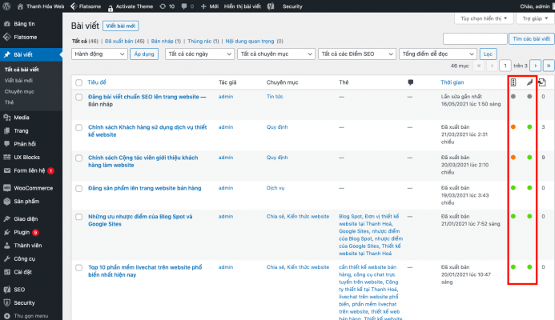Click the readability score feather icon
Image resolution: width=555 pixels, height=320 pixels.
click(x=529, y=82)
